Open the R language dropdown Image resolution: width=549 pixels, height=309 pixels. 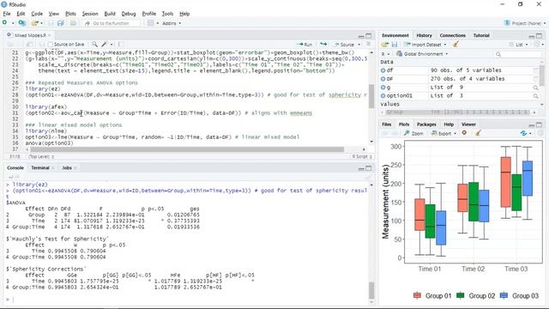(385, 54)
